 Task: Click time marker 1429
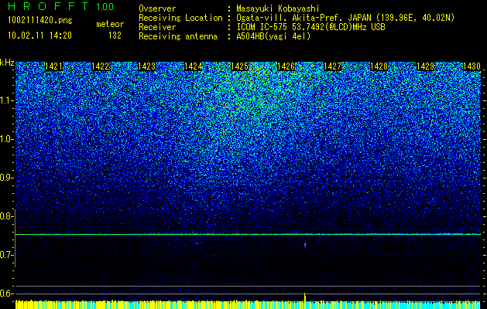426,66
